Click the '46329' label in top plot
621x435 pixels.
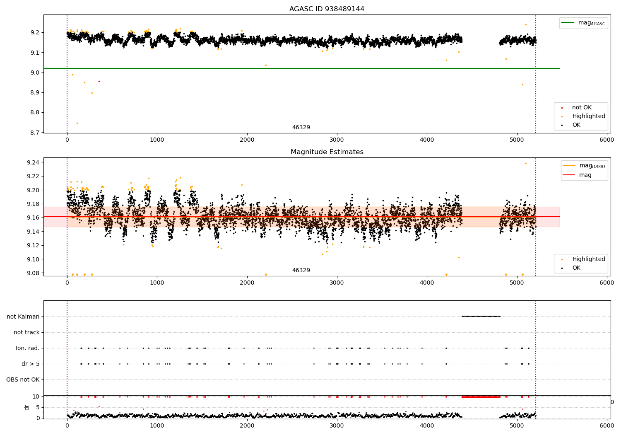coord(301,128)
